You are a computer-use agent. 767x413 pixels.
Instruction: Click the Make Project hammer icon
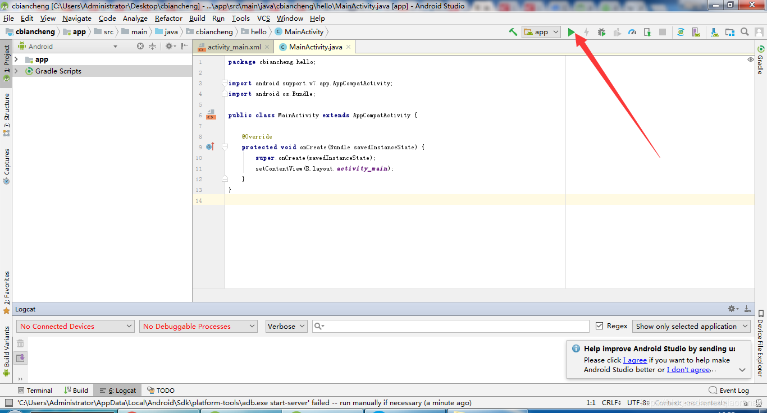pos(513,32)
